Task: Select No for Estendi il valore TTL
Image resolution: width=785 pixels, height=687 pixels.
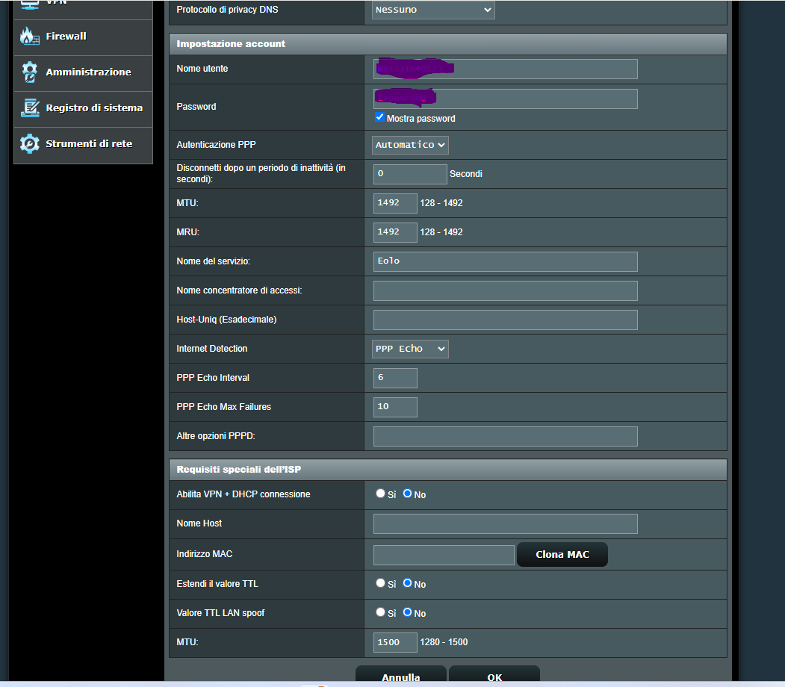Action: click(408, 583)
